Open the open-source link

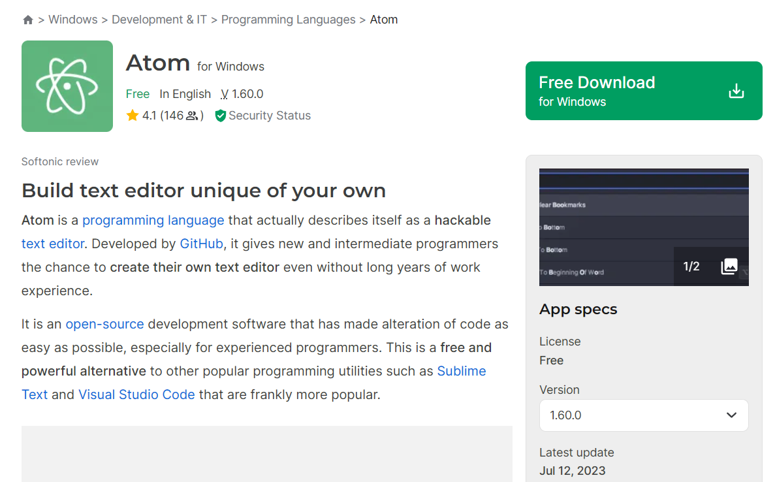(104, 325)
